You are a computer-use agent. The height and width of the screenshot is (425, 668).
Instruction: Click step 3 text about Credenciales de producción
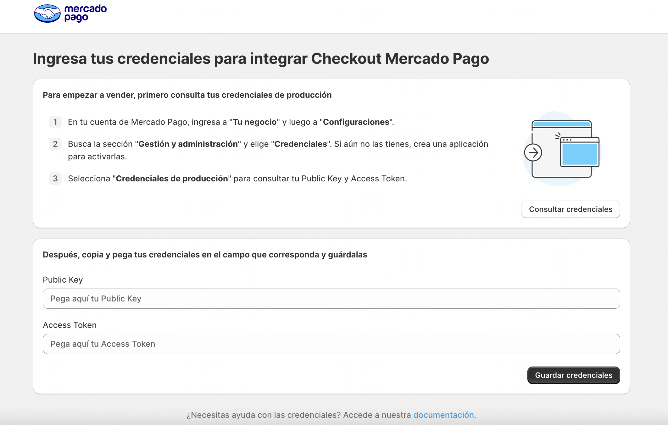tap(237, 179)
